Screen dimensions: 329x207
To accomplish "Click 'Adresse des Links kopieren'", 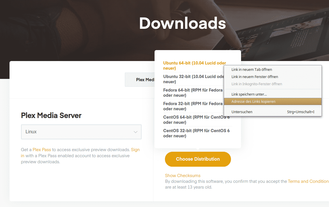I will pos(253,102).
